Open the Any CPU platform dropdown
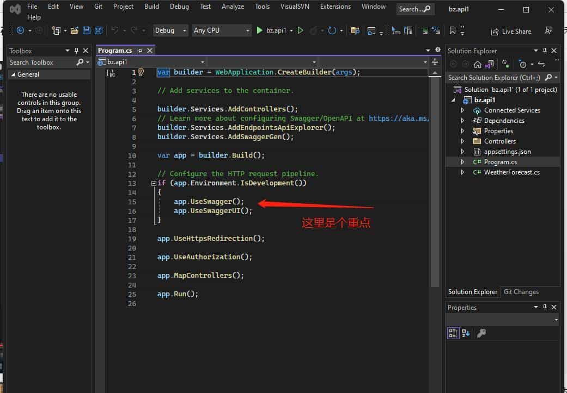 pyautogui.click(x=221, y=30)
